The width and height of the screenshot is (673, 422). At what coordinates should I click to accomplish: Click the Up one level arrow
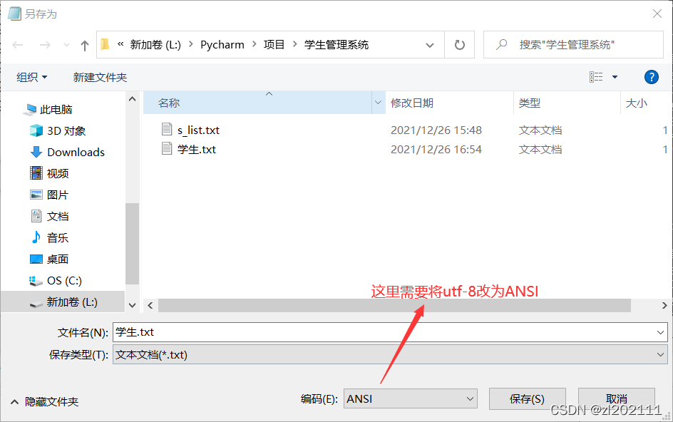83,44
